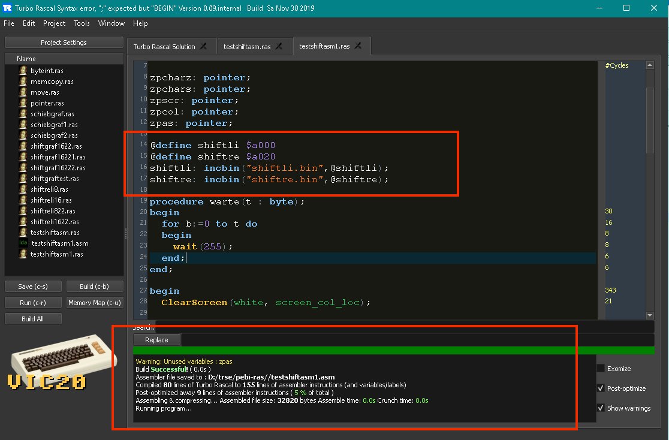Switch to testshiftasm.ras tab
The width and height of the screenshot is (669, 440).
[x=247, y=47]
